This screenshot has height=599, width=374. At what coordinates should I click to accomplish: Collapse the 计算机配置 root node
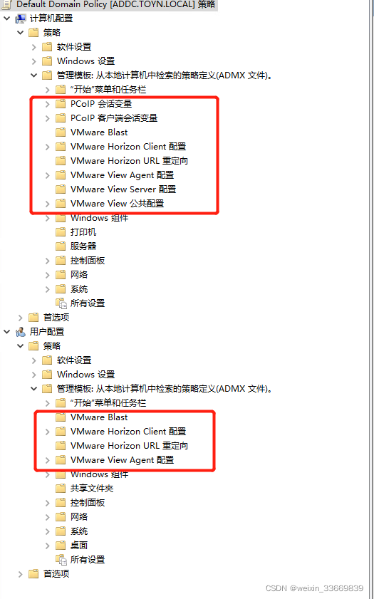click(x=6, y=19)
